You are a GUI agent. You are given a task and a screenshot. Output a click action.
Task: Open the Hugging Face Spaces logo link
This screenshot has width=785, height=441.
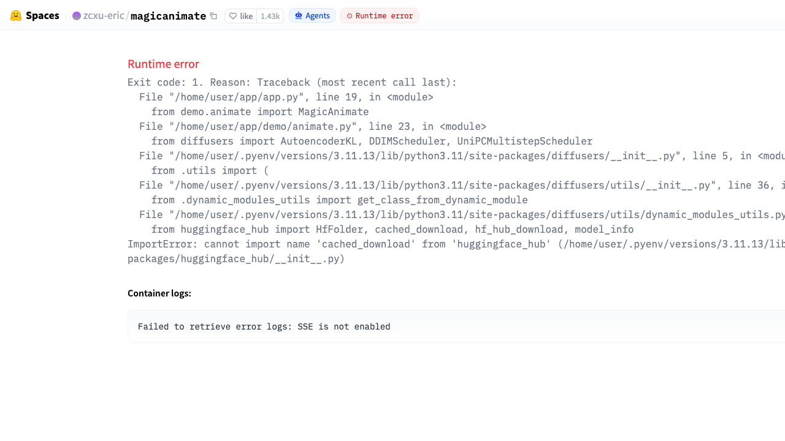[35, 16]
